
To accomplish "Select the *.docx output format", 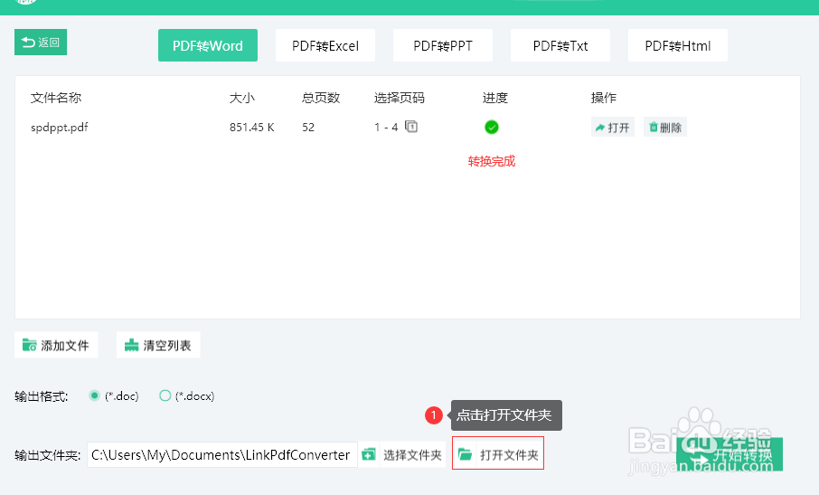I will coord(165,395).
